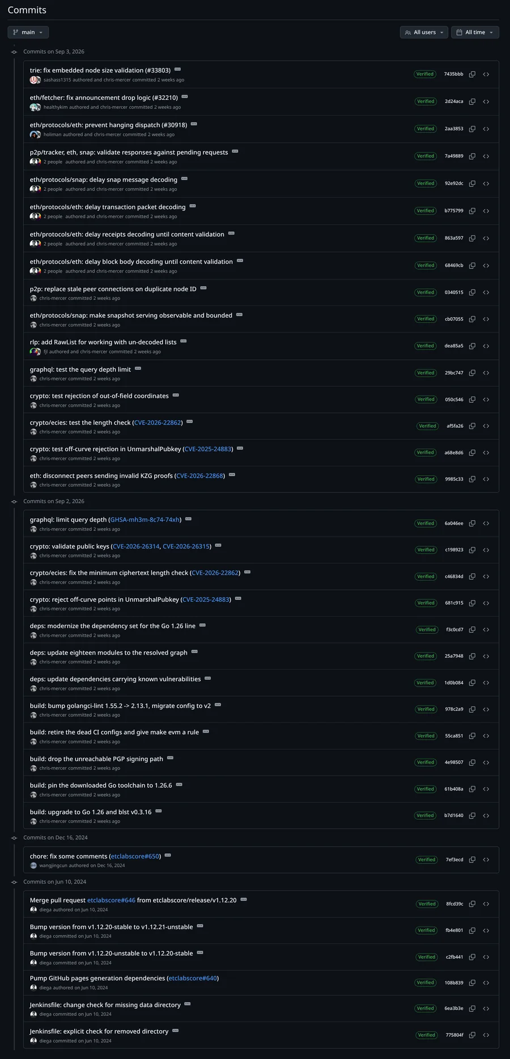Viewport: 510px width, 1059px height.
Task: Open GHSA-mh3m-8c74-74xh advisory link
Action: 144,520
